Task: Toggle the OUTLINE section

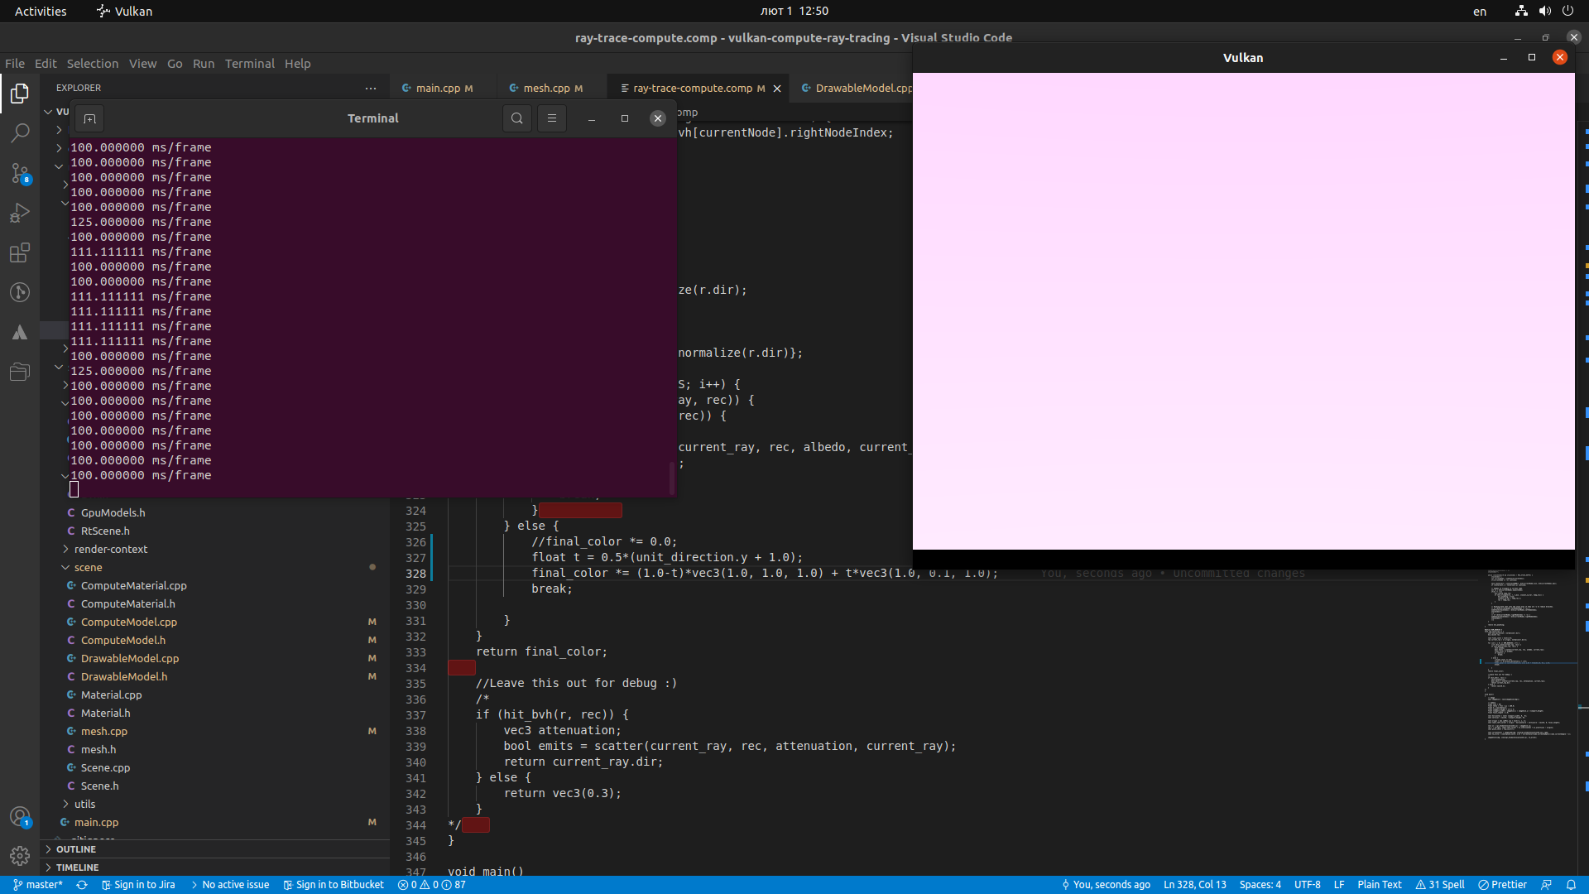Action: pyautogui.click(x=75, y=849)
